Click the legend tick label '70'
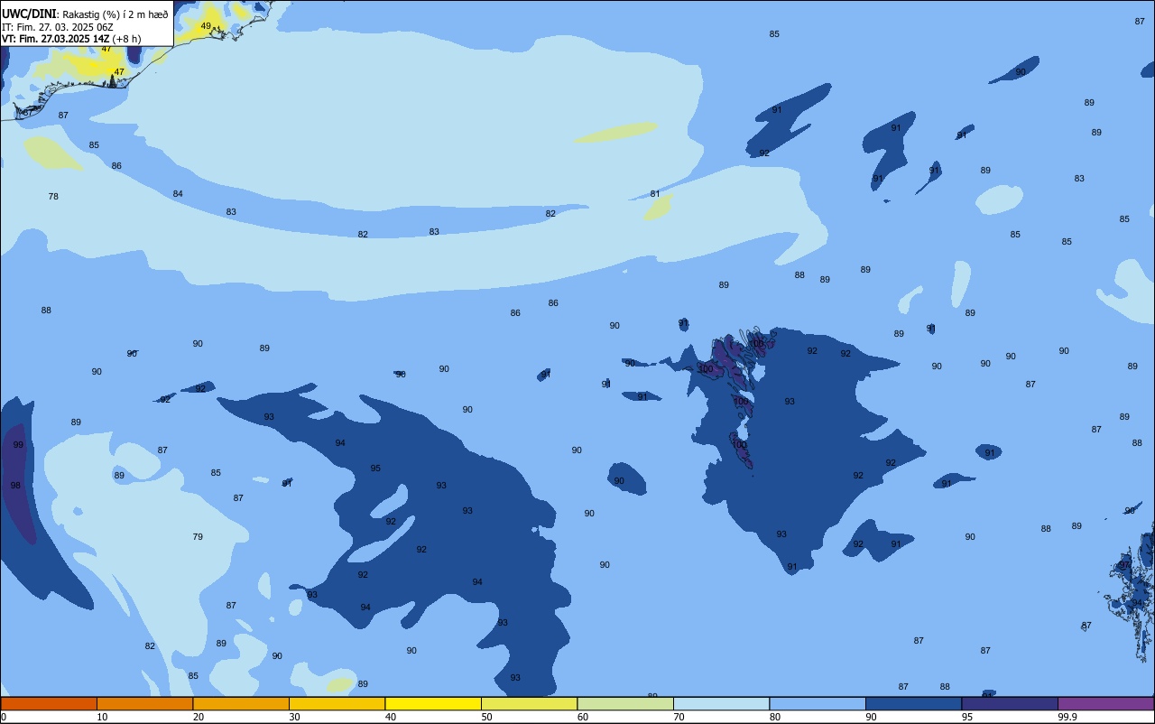The width and height of the screenshot is (1155, 724). pyautogui.click(x=679, y=717)
